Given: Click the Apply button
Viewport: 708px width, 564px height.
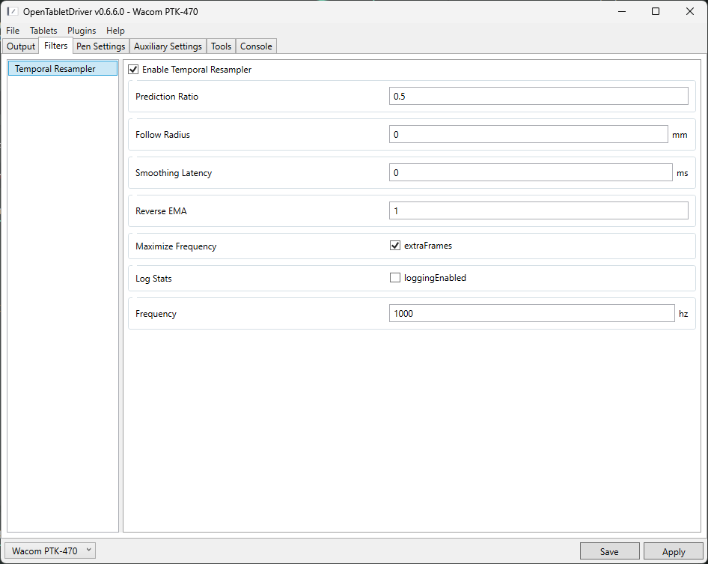Looking at the screenshot, I should click(673, 552).
